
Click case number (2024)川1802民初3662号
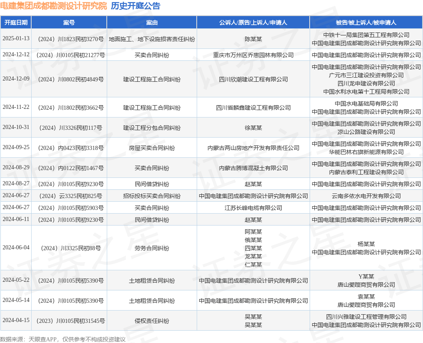click(x=70, y=108)
